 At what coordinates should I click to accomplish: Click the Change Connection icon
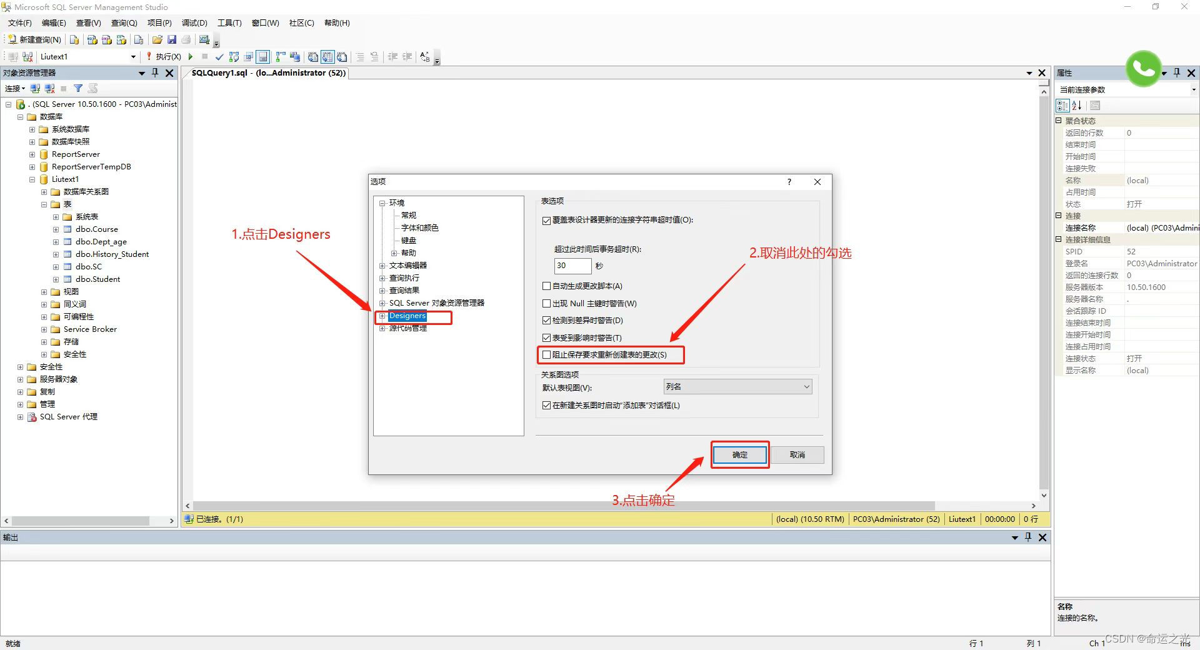point(27,57)
